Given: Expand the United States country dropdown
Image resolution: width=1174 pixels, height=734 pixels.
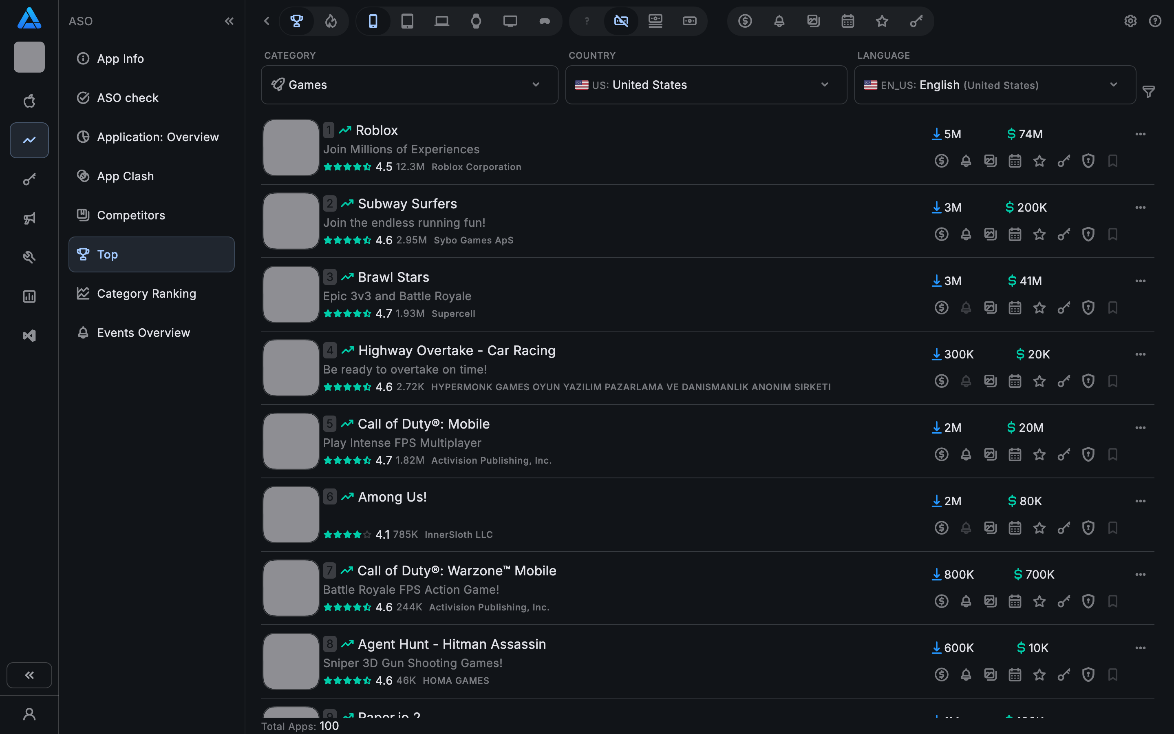Looking at the screenshot, I should 706,85.
